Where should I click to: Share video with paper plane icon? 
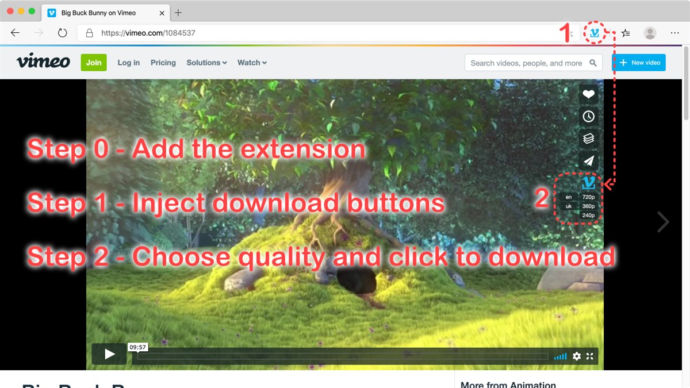click(x=588, y=161)
